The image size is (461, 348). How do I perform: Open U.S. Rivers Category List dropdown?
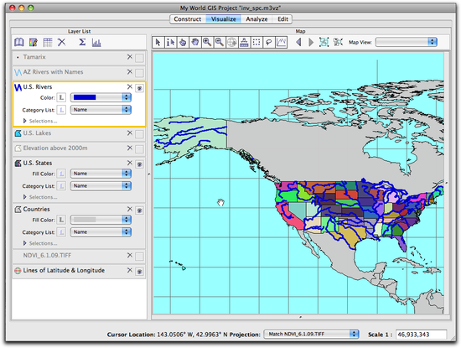101,110
